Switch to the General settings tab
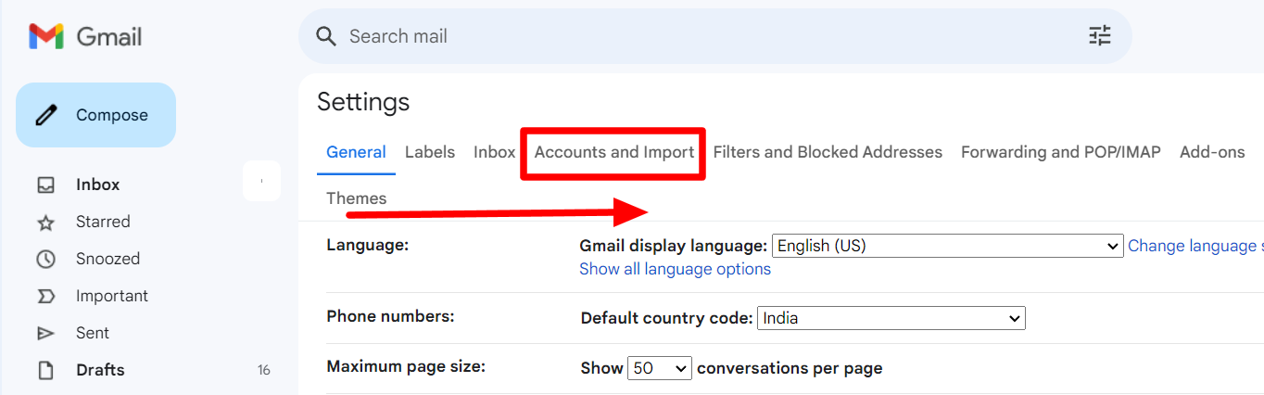This screenshot has height=395, width=1264. pyautogui.click(x=356, y=152)
